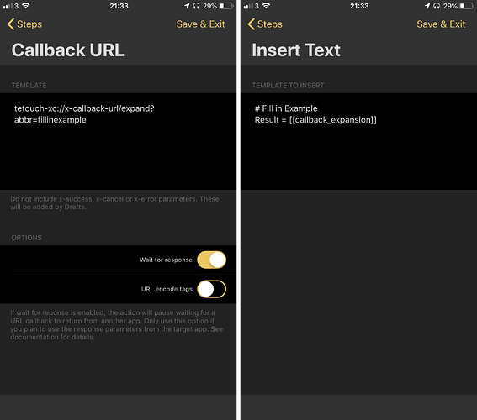Screen dimensions: 477x420
Task: Tap the TEMPLATE TO INSERT section header
Action: (x=288, y=86)
